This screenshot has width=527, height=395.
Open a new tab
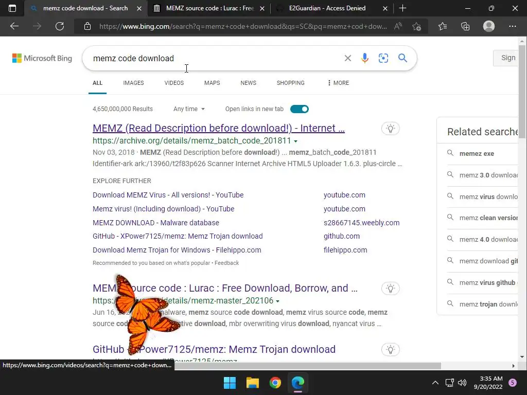click(402, 8)
